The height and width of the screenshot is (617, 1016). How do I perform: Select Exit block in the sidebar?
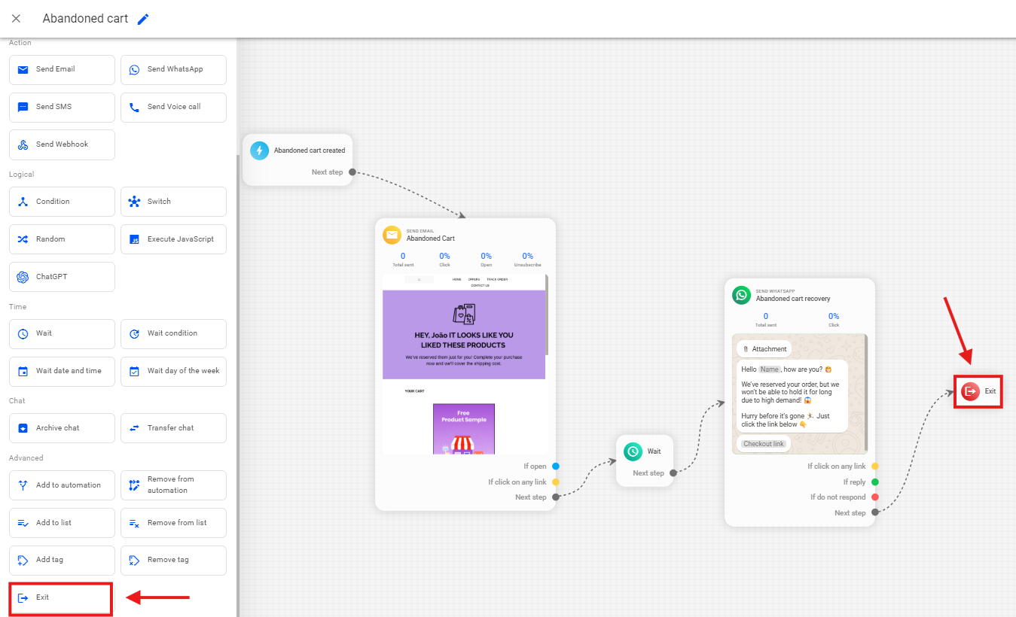(x=60, y=597)
